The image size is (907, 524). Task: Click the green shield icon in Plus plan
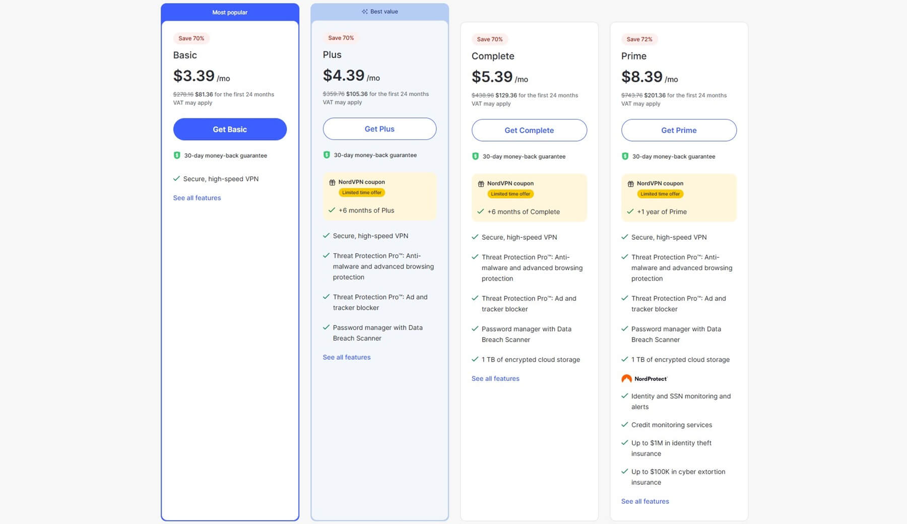327,155
